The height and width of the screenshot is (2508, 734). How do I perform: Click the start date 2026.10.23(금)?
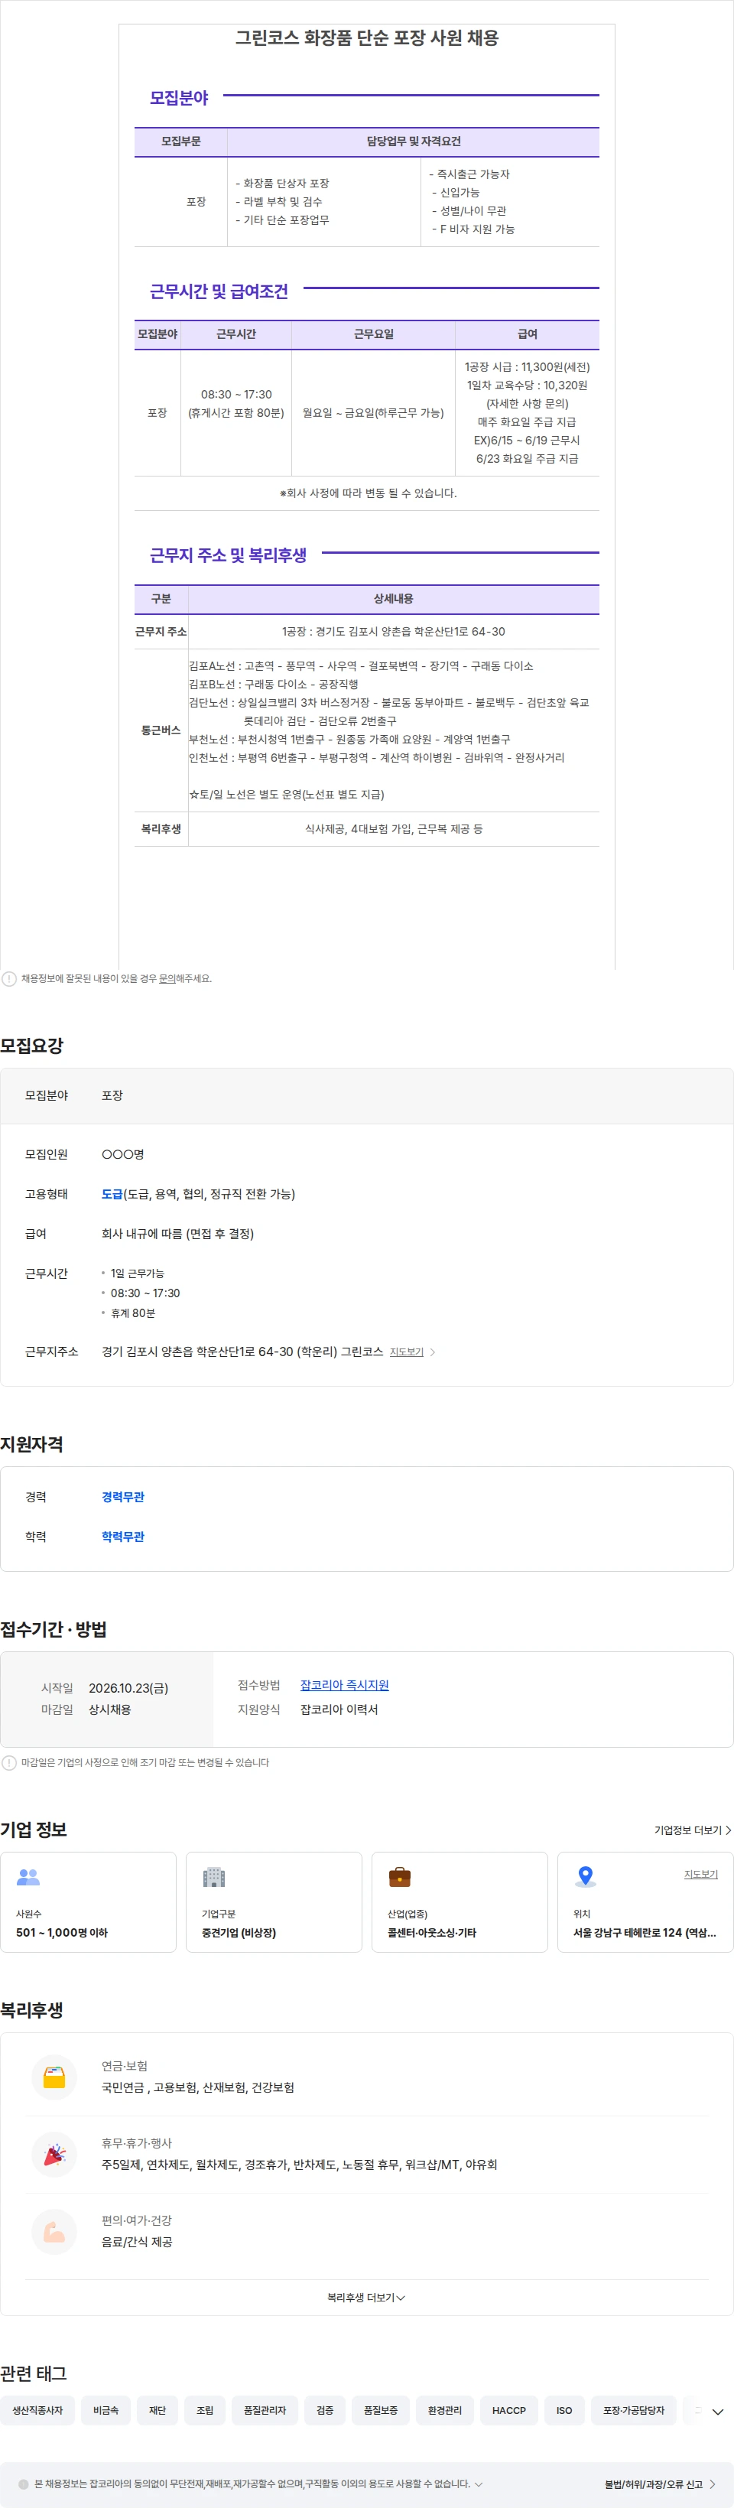tap(128, 1688)
